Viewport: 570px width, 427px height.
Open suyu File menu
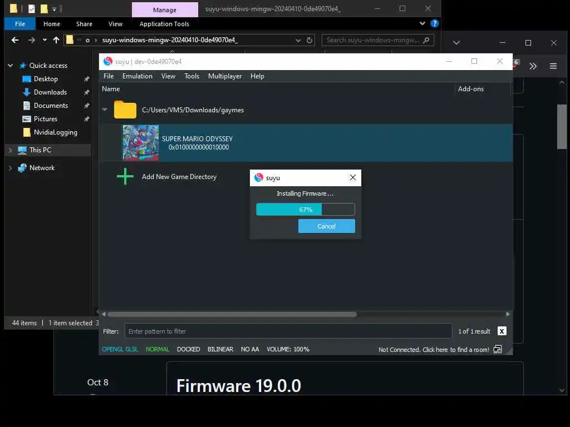click(x=109, y=76)
